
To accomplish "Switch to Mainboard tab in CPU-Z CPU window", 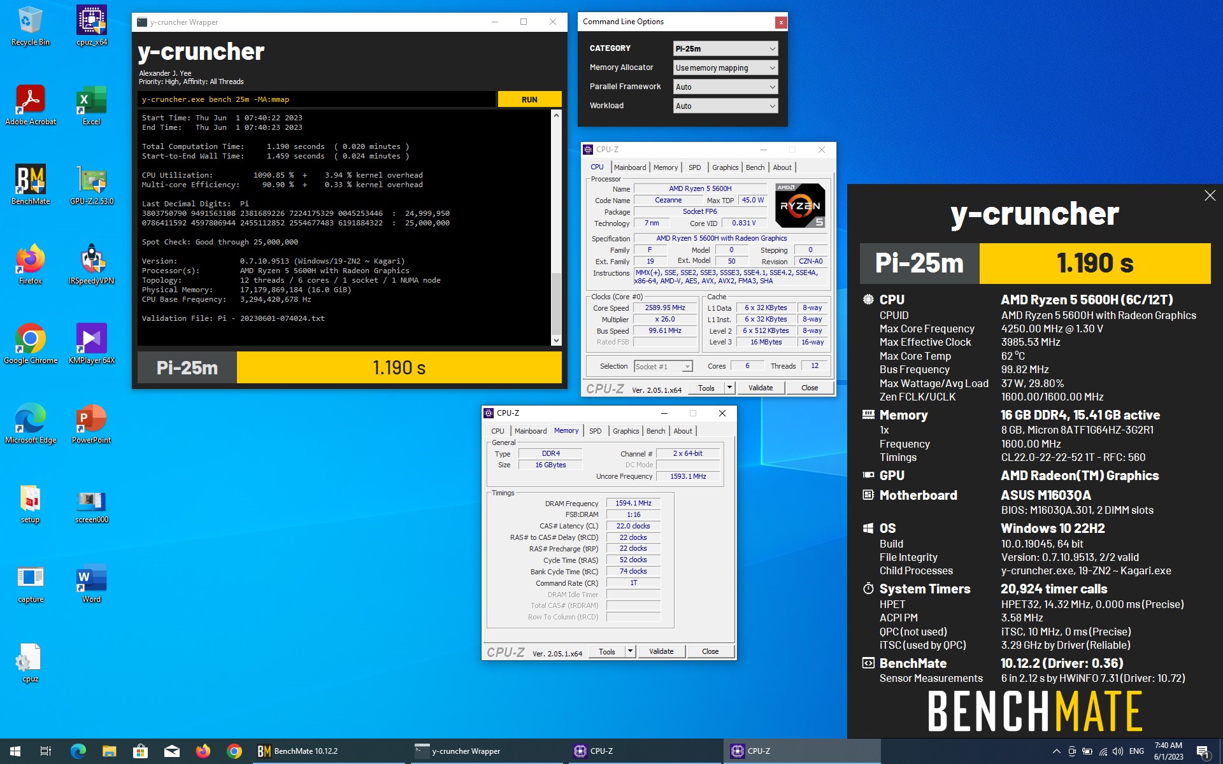I will point(630,167).
